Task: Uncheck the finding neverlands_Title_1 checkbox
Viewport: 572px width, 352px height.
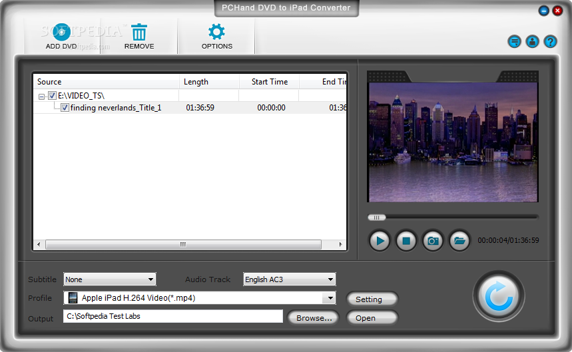Action: (x=65, y=108)
